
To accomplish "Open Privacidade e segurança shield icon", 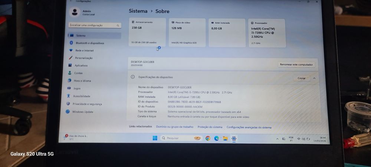I will tap(68, 104).
